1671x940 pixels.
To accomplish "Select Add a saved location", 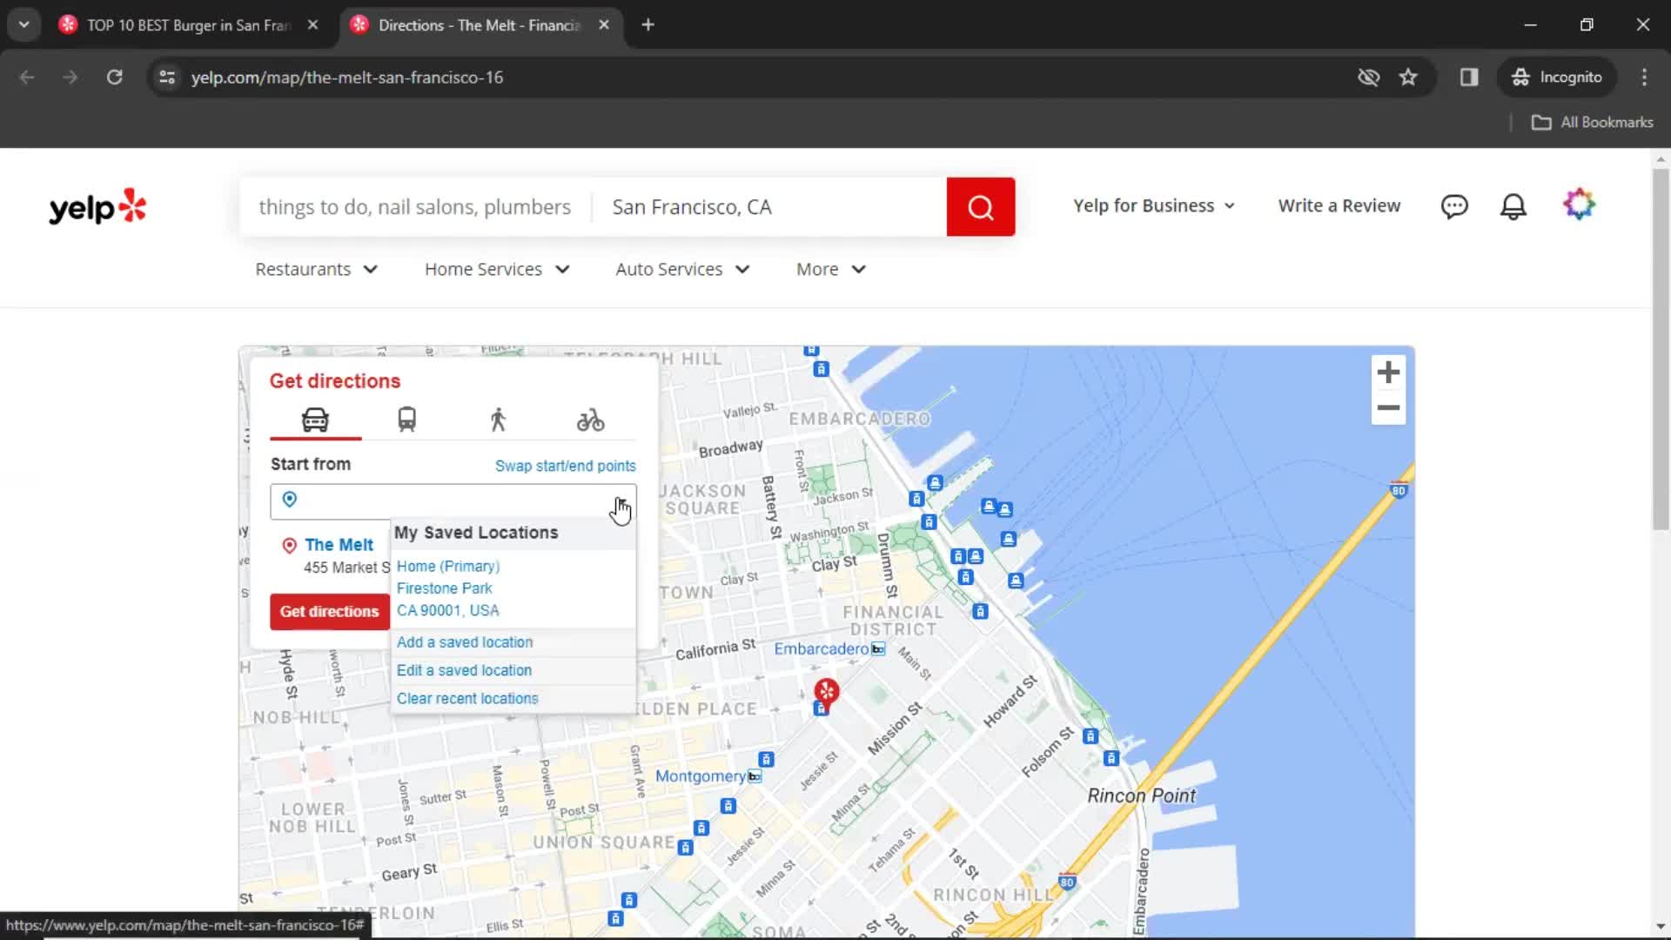I will (x=465, y=642).
